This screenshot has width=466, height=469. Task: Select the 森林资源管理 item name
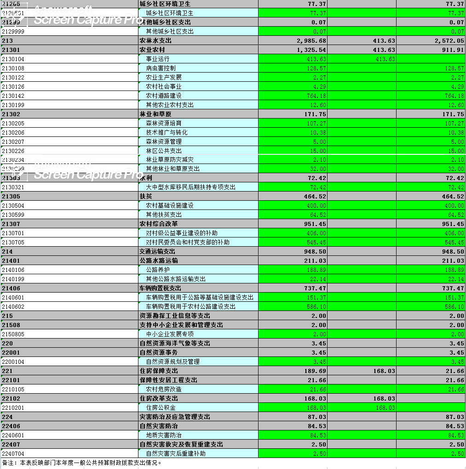tap(198, 141)
